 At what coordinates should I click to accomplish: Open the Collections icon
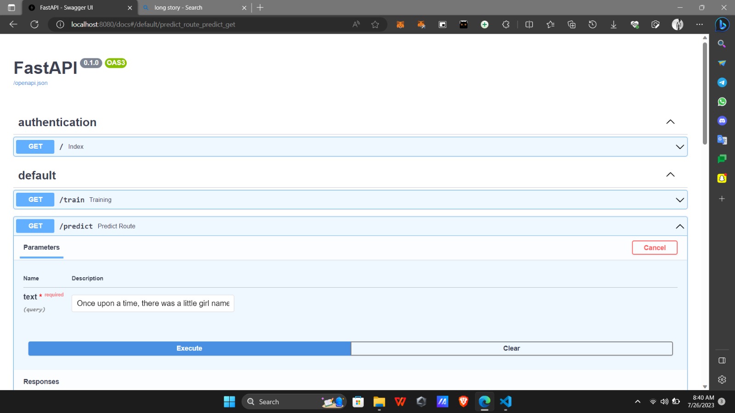coord(571,24)
